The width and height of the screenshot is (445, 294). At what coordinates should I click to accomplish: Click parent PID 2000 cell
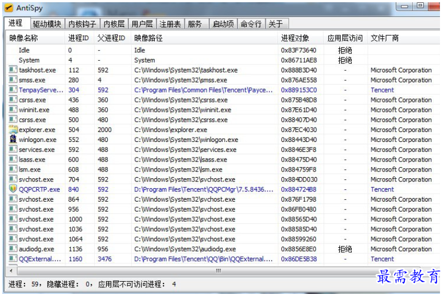(104, 130)
